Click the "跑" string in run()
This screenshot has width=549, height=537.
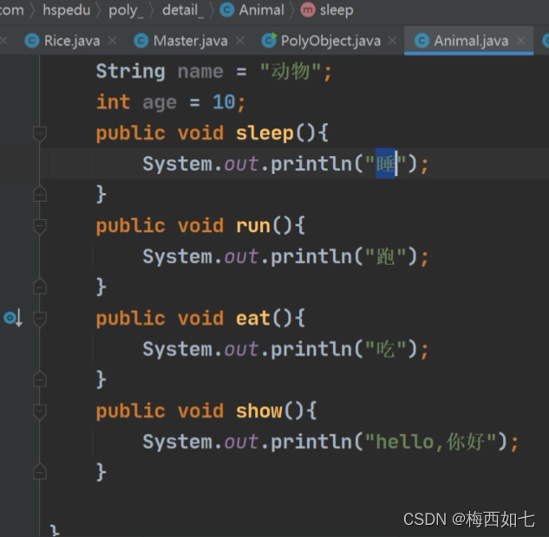point(385,256)
